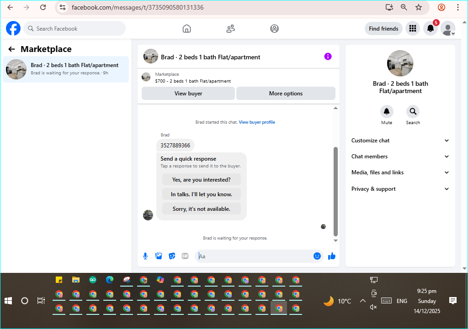The width and height of the screenshot is (468, 329).
Task: Click Find friends button
Action: click(383, 29)
